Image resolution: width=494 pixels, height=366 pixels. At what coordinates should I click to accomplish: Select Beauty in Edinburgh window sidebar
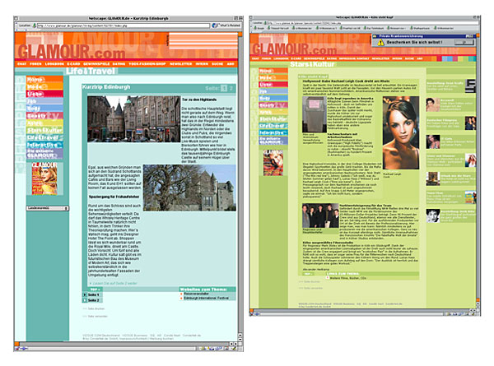pos(44,116)
